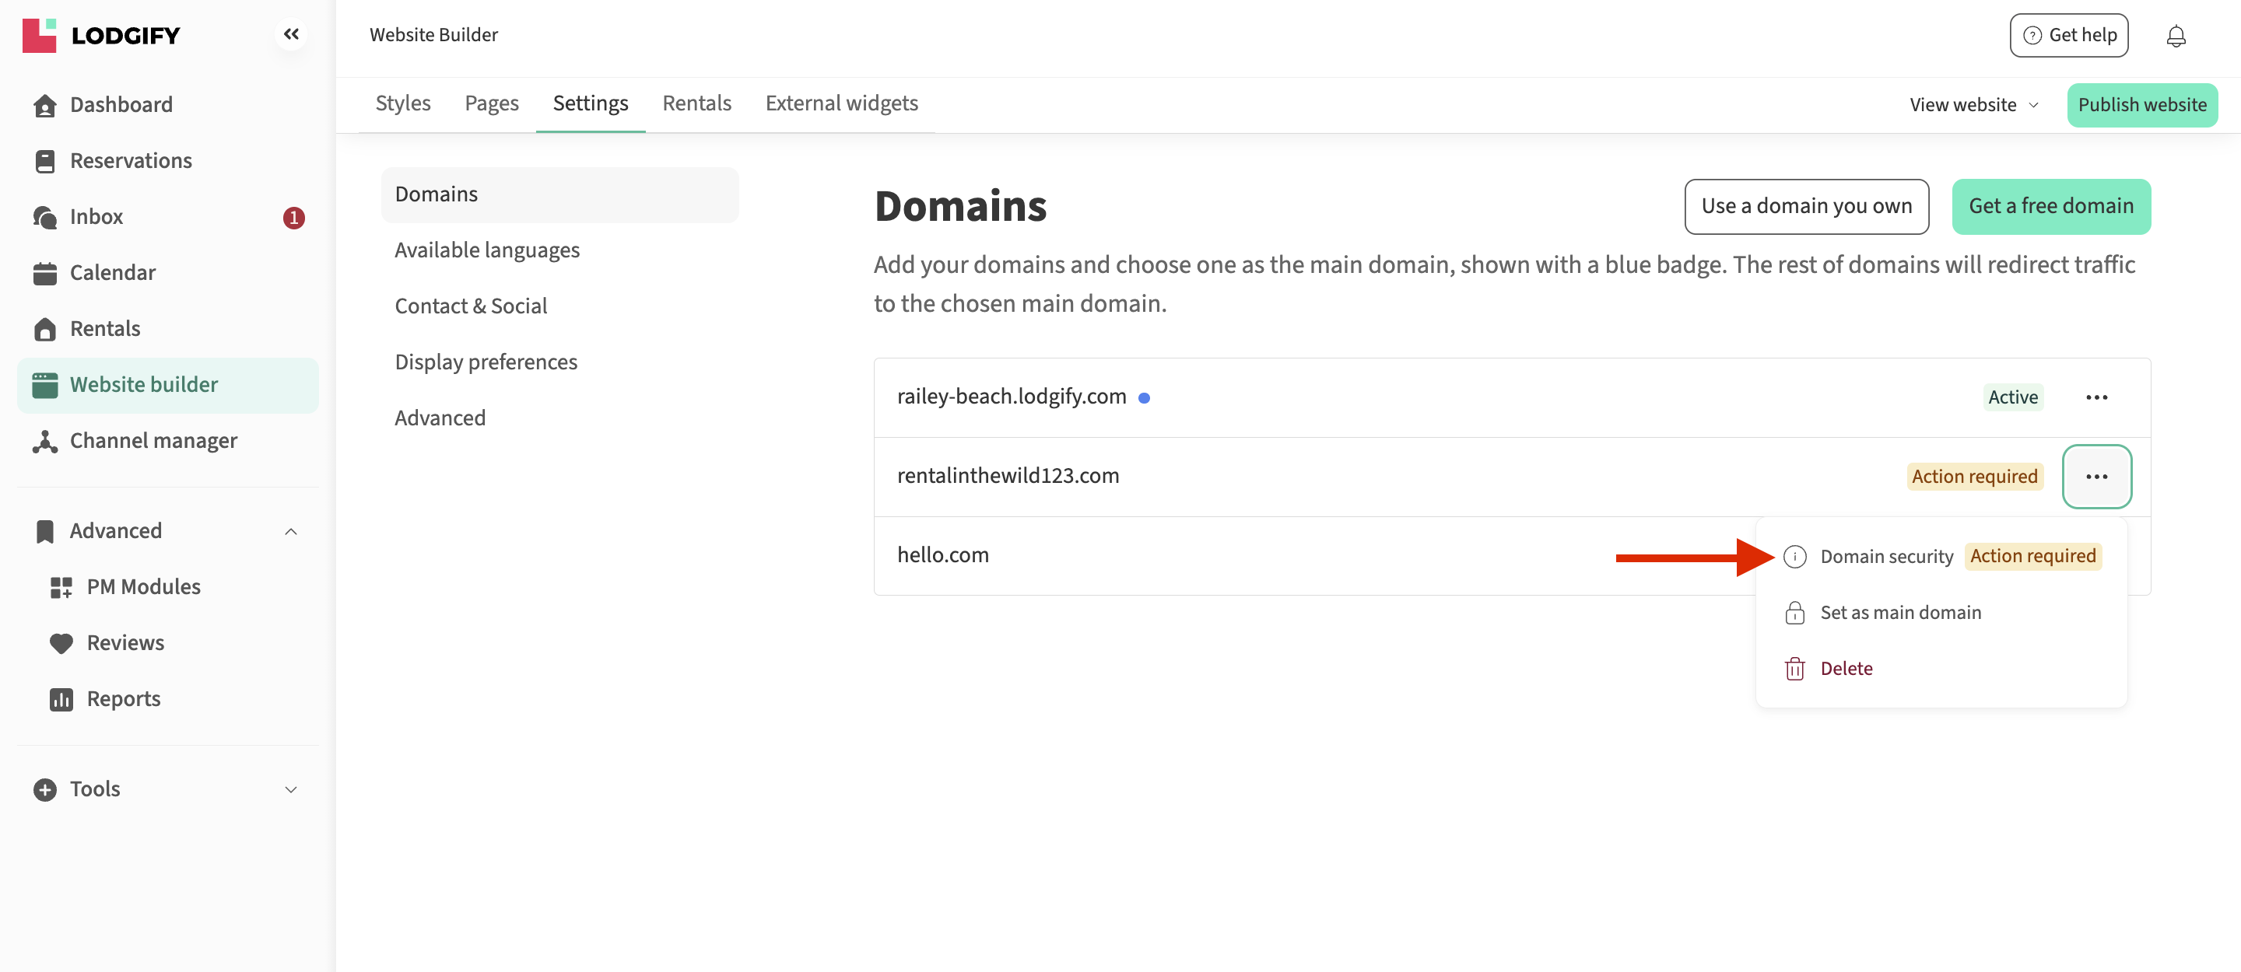Viewport: 2241px width, 972px height.
Task: Open the Reviews heart item
Action: click(124, 642)
